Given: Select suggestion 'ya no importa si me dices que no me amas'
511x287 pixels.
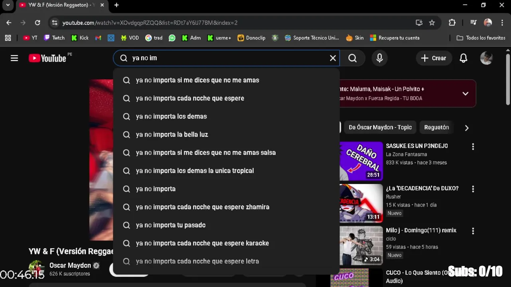Looking at the screenshot, I should (x=226, y=80).
